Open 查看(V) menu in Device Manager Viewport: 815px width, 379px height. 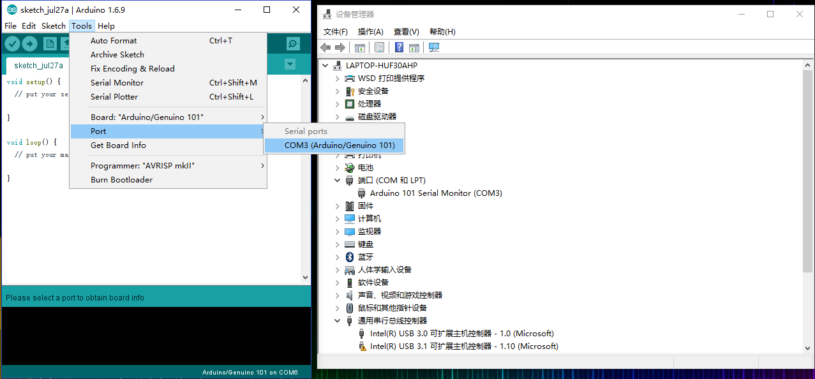(407, 31)
